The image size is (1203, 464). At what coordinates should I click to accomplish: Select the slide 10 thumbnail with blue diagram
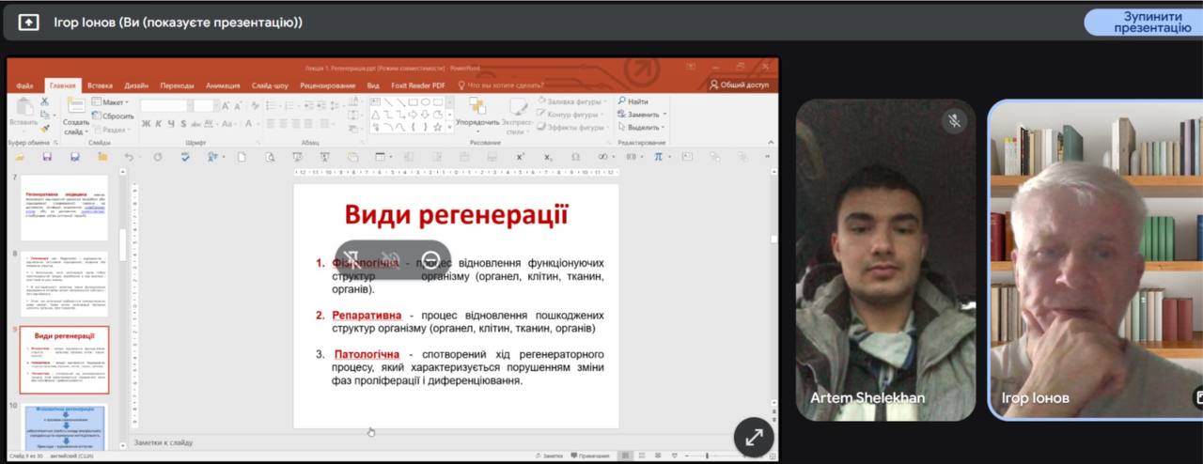tap(65, 427)
